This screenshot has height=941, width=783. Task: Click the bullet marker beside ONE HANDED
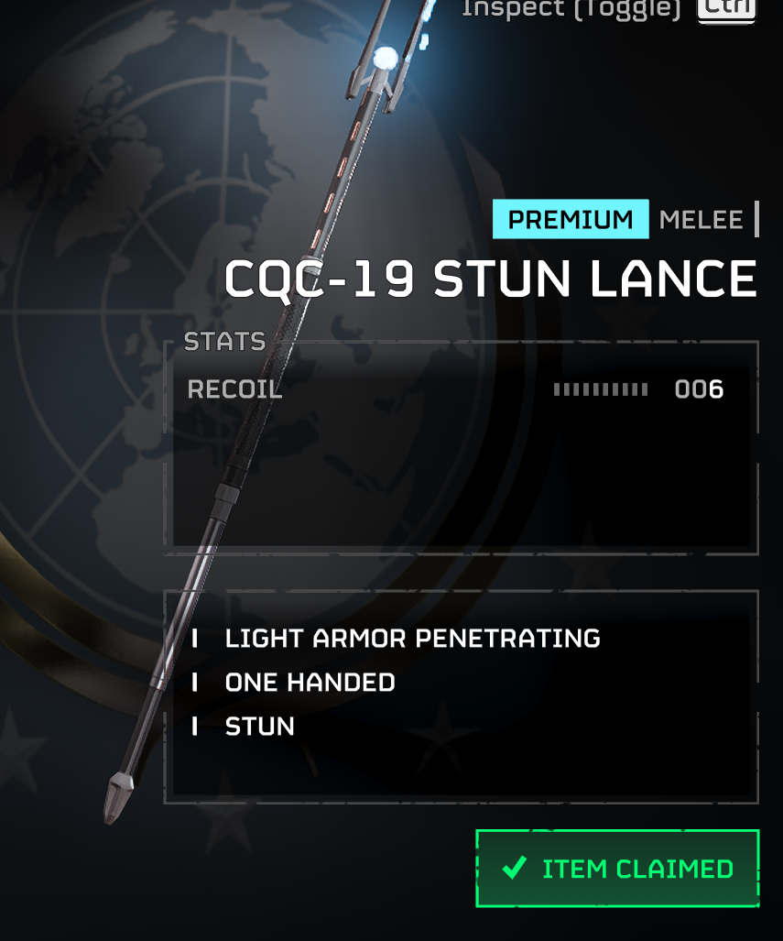(x=194, y=683)
